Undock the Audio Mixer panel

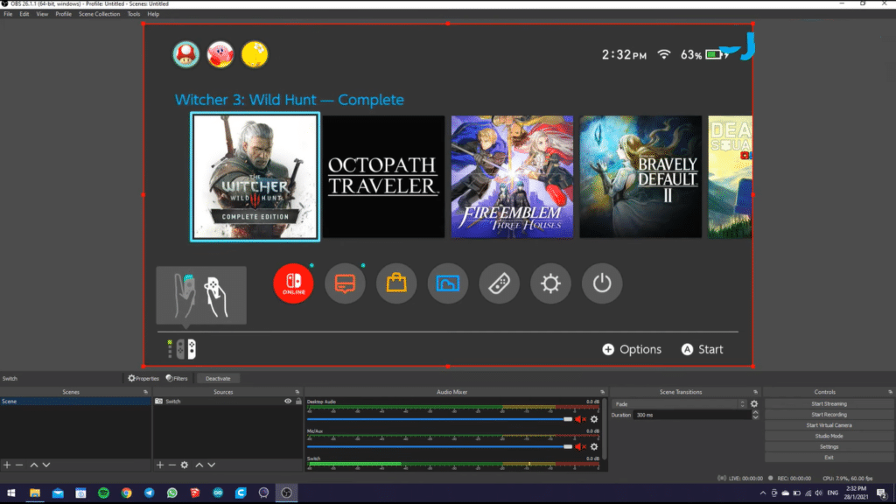[602, 392]
